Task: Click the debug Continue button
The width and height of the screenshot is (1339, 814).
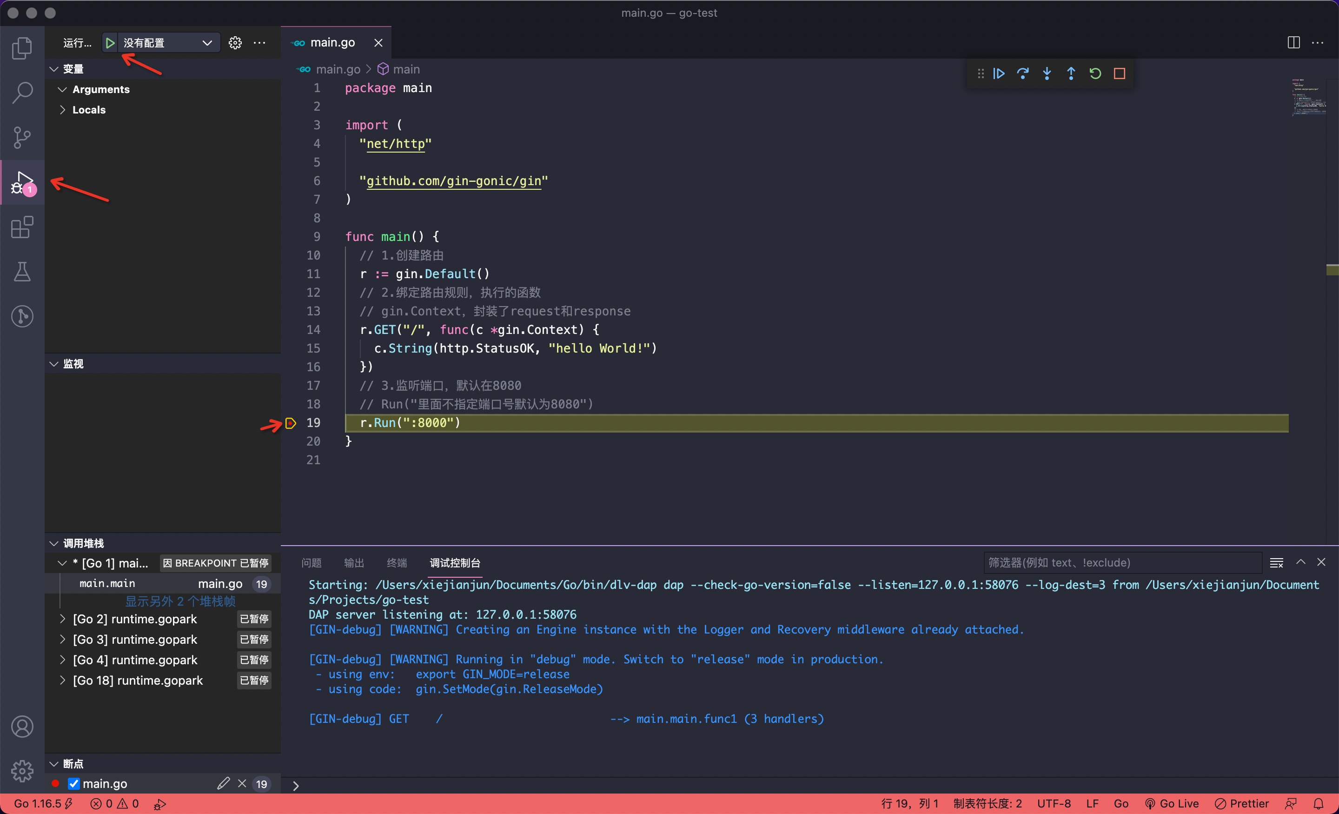Action: [999, 73]
